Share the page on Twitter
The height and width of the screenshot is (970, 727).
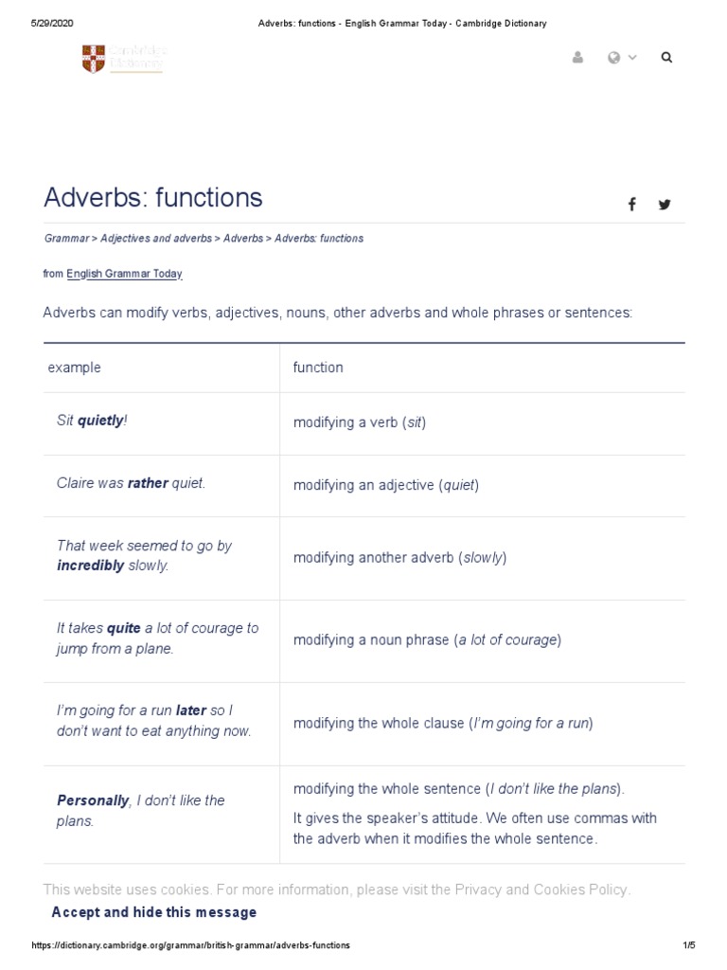(665, 205)
